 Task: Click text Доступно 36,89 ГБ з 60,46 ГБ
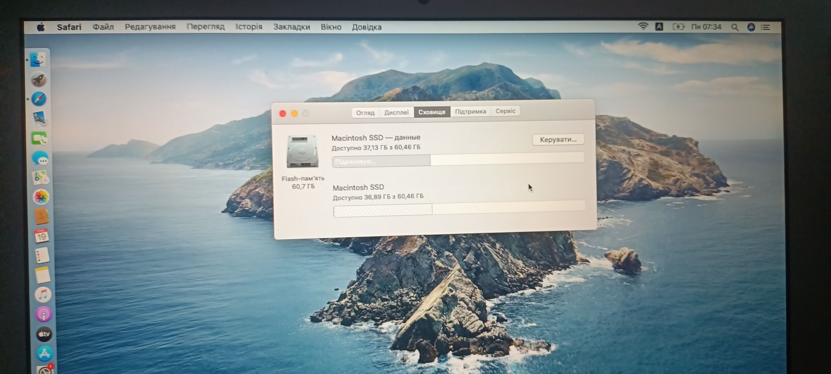tap(378, 197)
